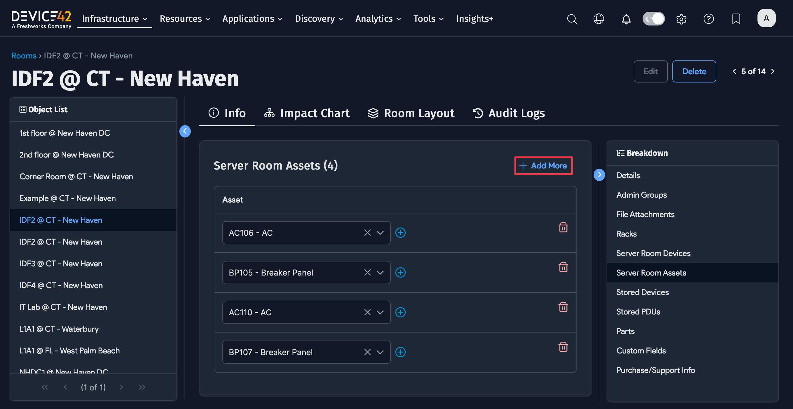Open the Audit Logs tab
This screenshot has height=409, width=793.
[509, 113]
